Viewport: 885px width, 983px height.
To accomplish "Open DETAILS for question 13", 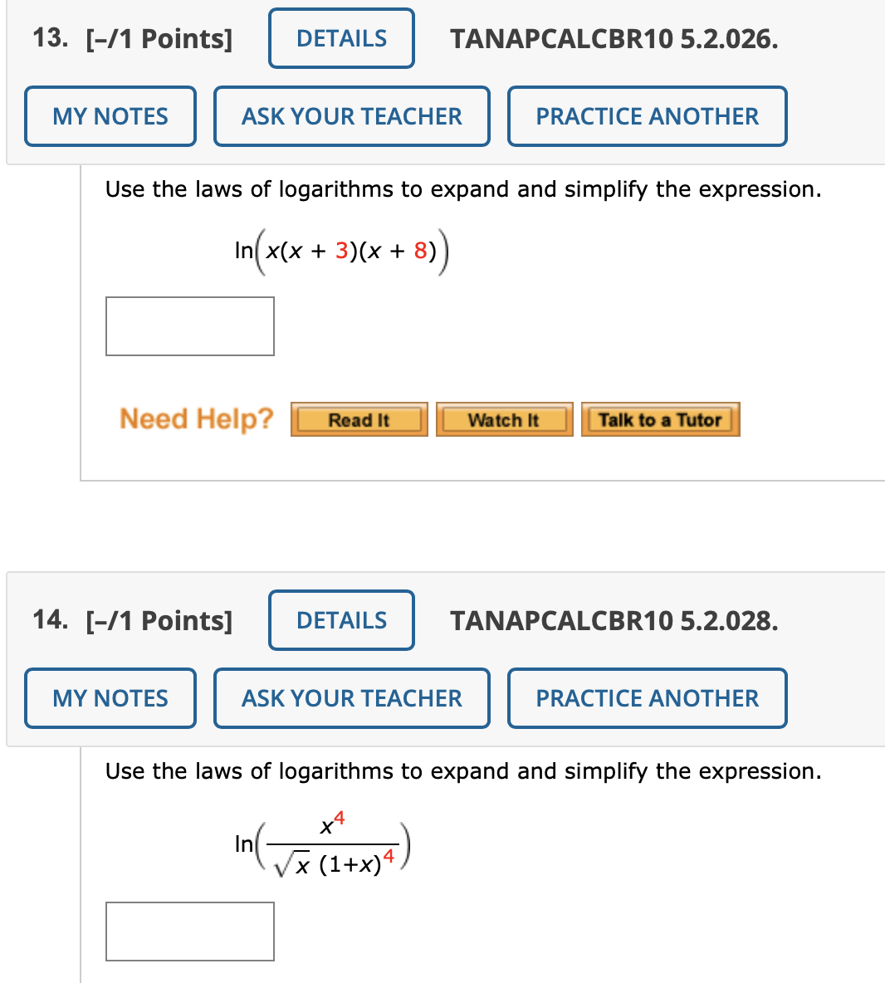I will [x=340, y=38].
